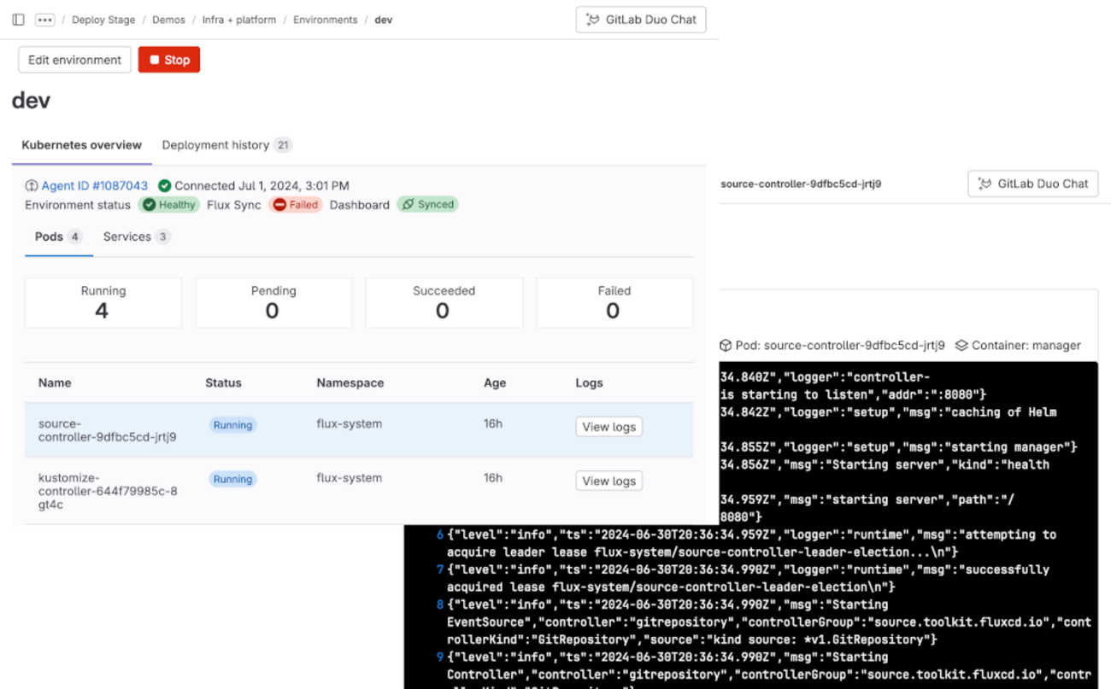1111x689 pixels.
Task: Click the Pods count badge 4
Action: coord(75,236)
